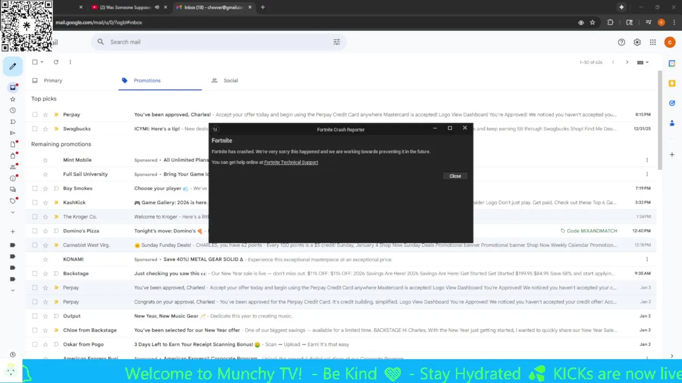The image size is (682, 383).
Task: Open Google Keep in the side panel
Action: tap(672, 83)
